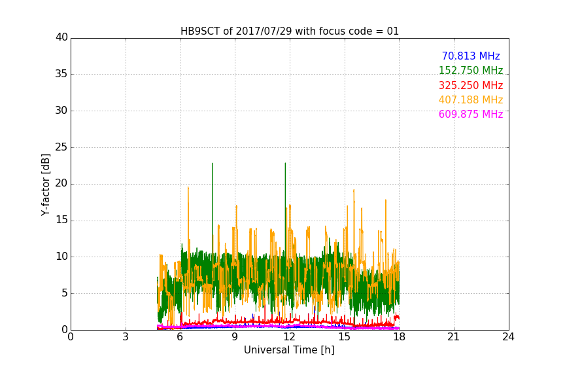565x377 pixels.
Task: Click the x-axis tick label 24
Action: [x=508, y=337]
